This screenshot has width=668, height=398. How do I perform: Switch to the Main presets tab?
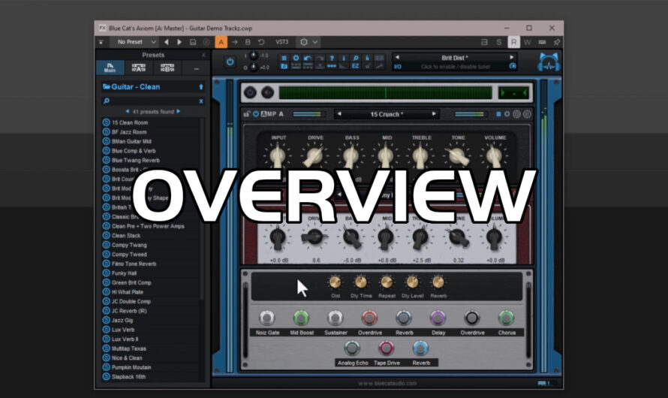pyautogui.click(x=110, y=68)
